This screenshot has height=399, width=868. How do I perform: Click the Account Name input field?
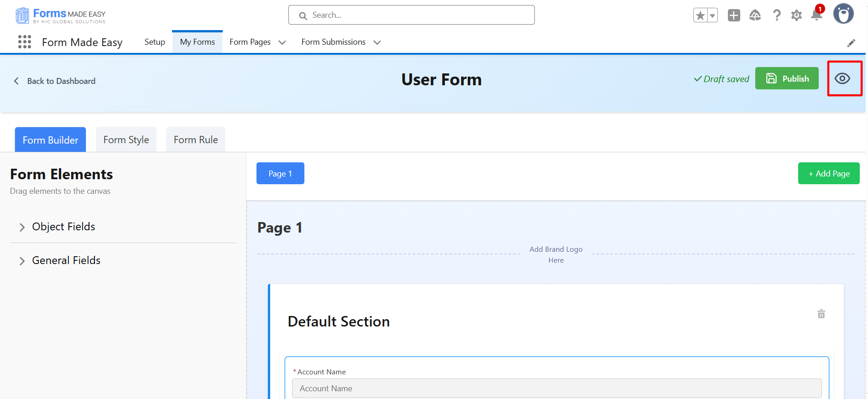pyautogui.click(x=556, y=389)
